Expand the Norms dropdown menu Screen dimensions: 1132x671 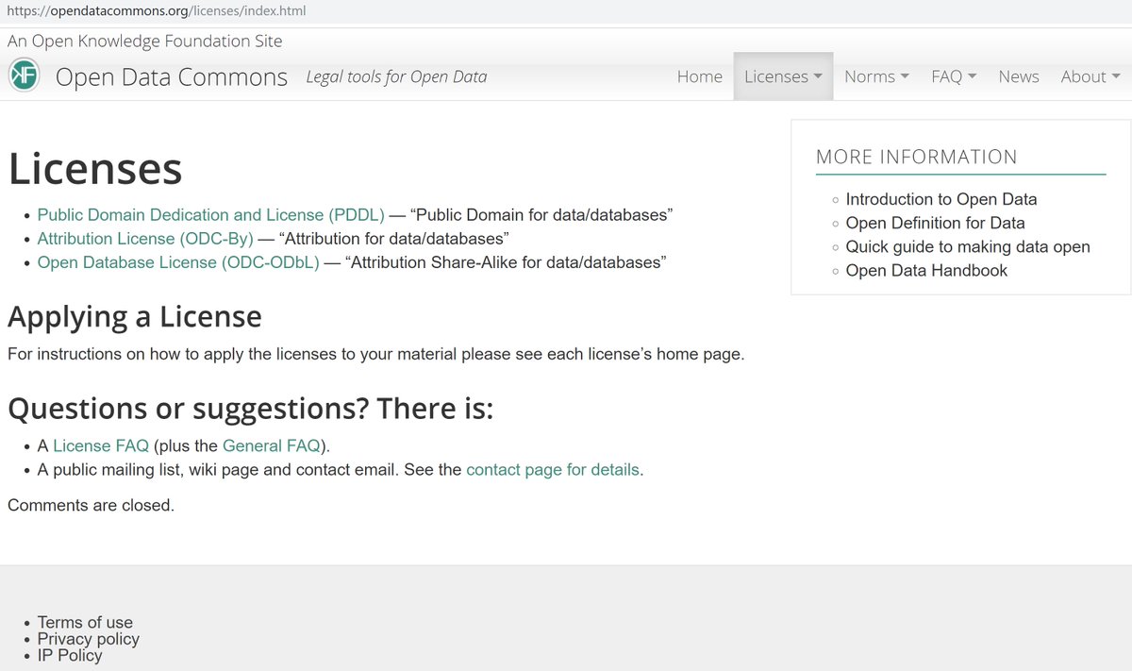pos(876,76)
